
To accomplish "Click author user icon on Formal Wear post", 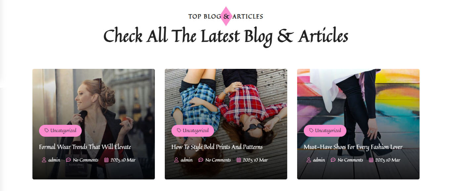I will (x=44, y=160).
